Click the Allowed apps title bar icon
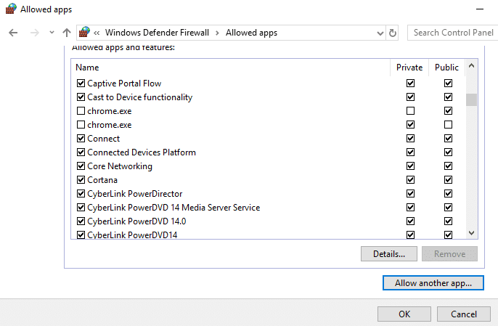The width and height of the screenshot is (498, 326). (9, 9)
